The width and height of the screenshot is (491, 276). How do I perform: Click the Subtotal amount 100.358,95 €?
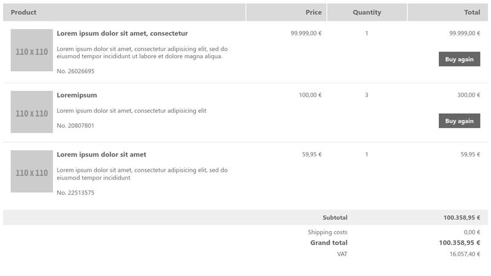(x=462, y=218)
